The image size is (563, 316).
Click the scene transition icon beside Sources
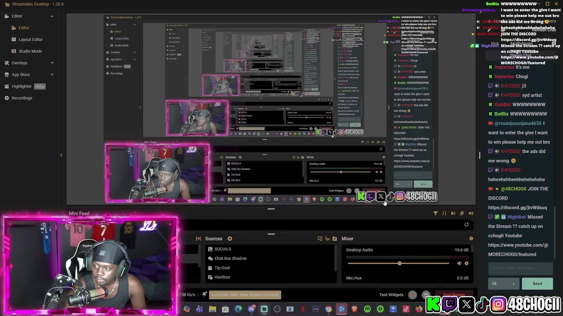198,239
